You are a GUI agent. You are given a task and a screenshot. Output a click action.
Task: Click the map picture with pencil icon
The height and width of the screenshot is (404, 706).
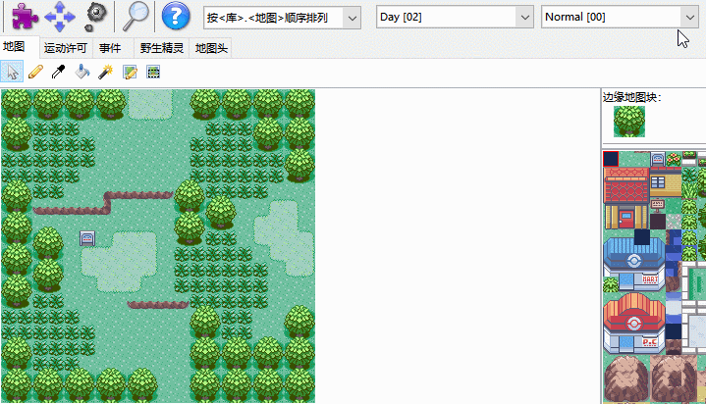pos(131,72)
